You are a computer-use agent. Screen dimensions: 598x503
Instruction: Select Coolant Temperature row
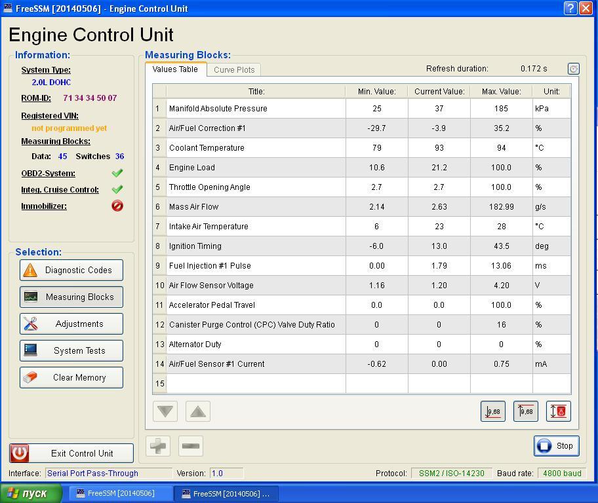coord(361,148)
